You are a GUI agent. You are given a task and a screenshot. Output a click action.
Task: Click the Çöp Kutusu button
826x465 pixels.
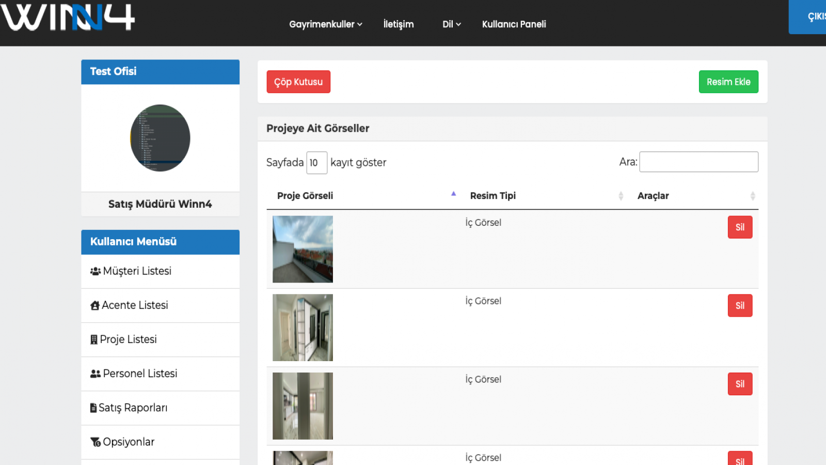click(x=298, y=82)
